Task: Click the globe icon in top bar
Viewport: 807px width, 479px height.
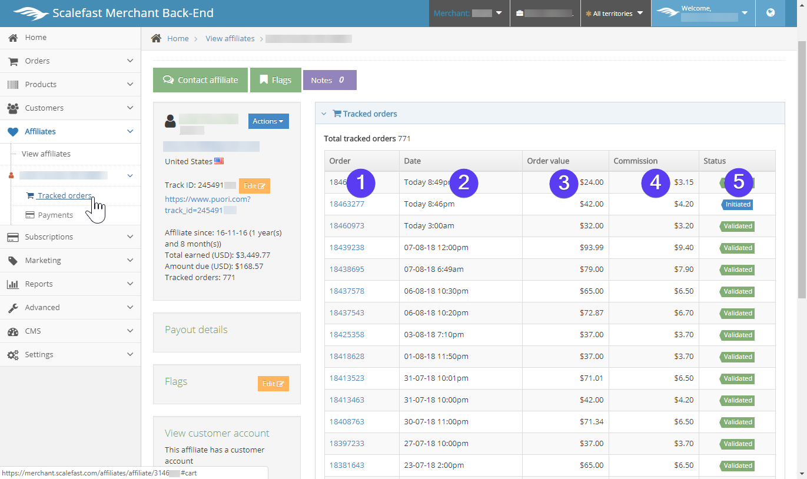Action: click(771, 13)
